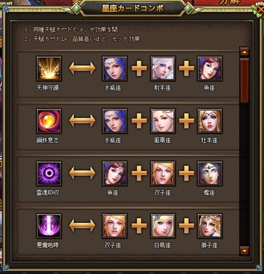Click 双子座 portrait in 悪魔咆哮 row

[x=114, y=226]
